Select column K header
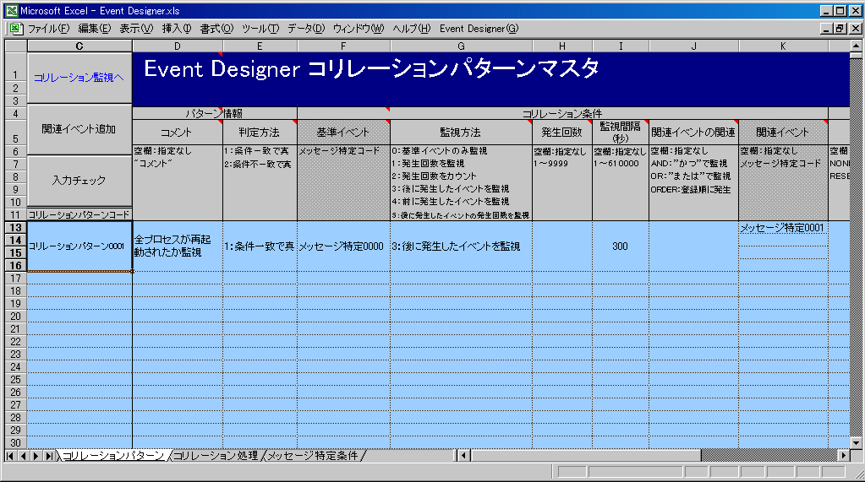Viewport: 865px width, 482px height. click(x=783, y=46)
